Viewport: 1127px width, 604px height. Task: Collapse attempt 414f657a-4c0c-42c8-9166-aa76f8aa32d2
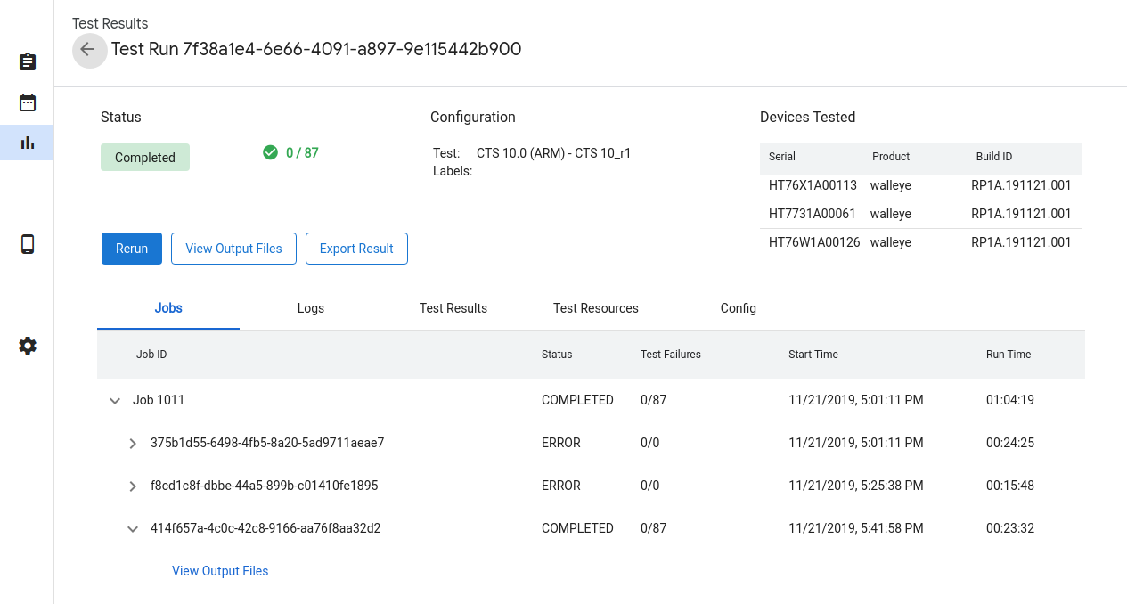click(x=133, y=529)
